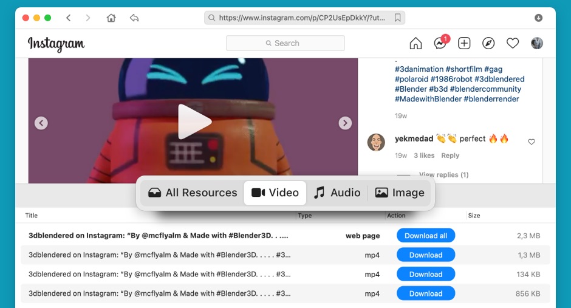
Task: Open Instagram Explore compass icon
Action: 488,43
